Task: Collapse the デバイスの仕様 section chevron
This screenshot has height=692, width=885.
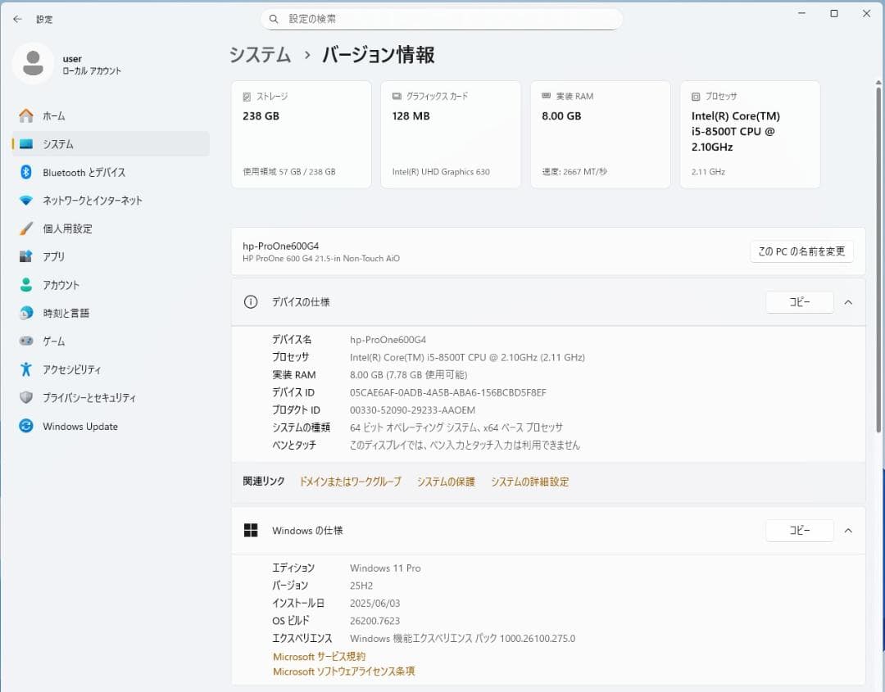Action: (x=848, y=302)
